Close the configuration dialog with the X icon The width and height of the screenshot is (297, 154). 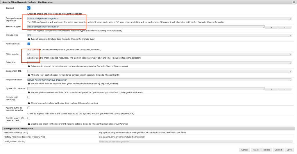(294, 2)
